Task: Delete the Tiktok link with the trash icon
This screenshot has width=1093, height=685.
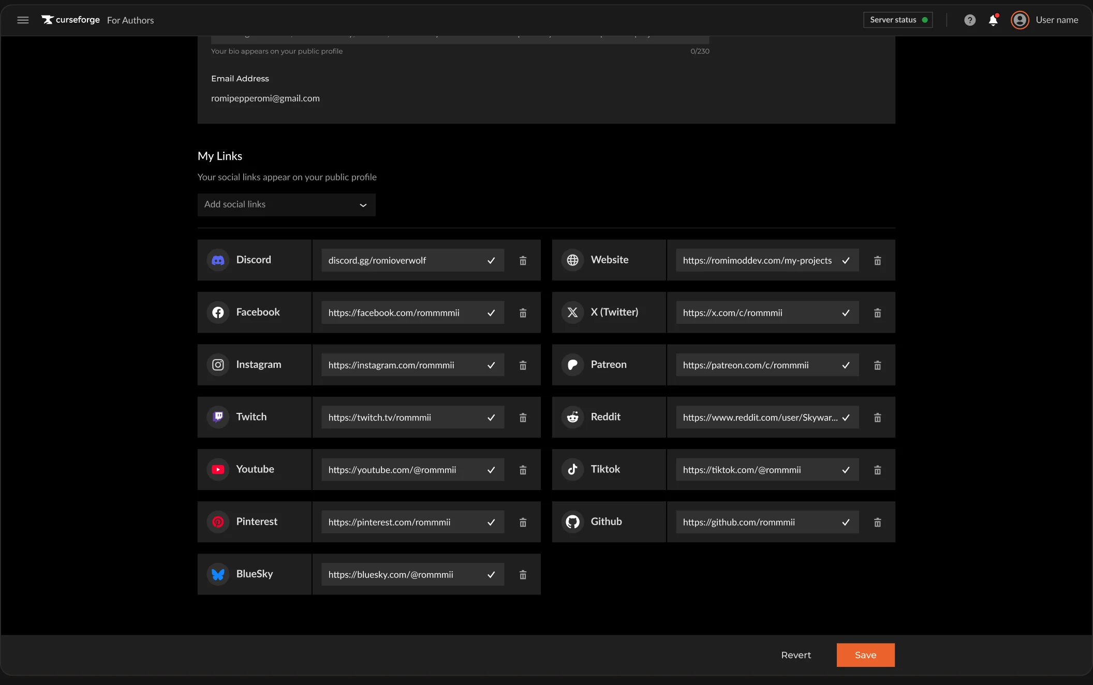Action: click(877, 470)
